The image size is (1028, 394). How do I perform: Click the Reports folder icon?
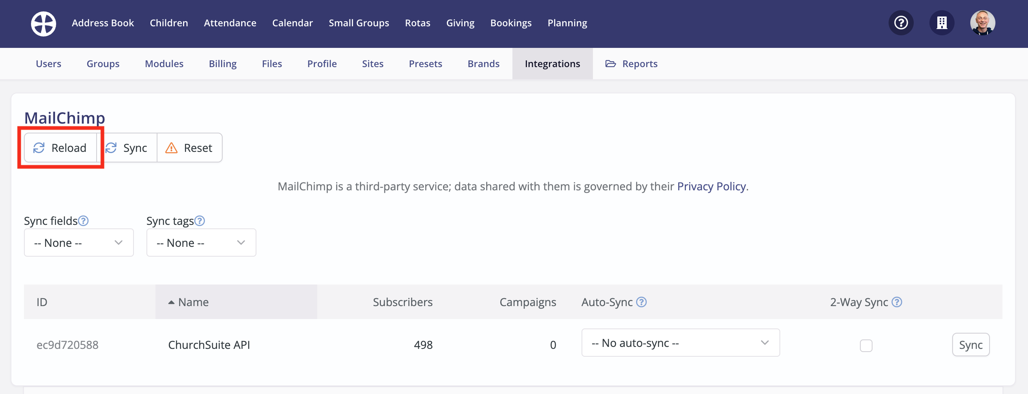[x=611, y=64]
